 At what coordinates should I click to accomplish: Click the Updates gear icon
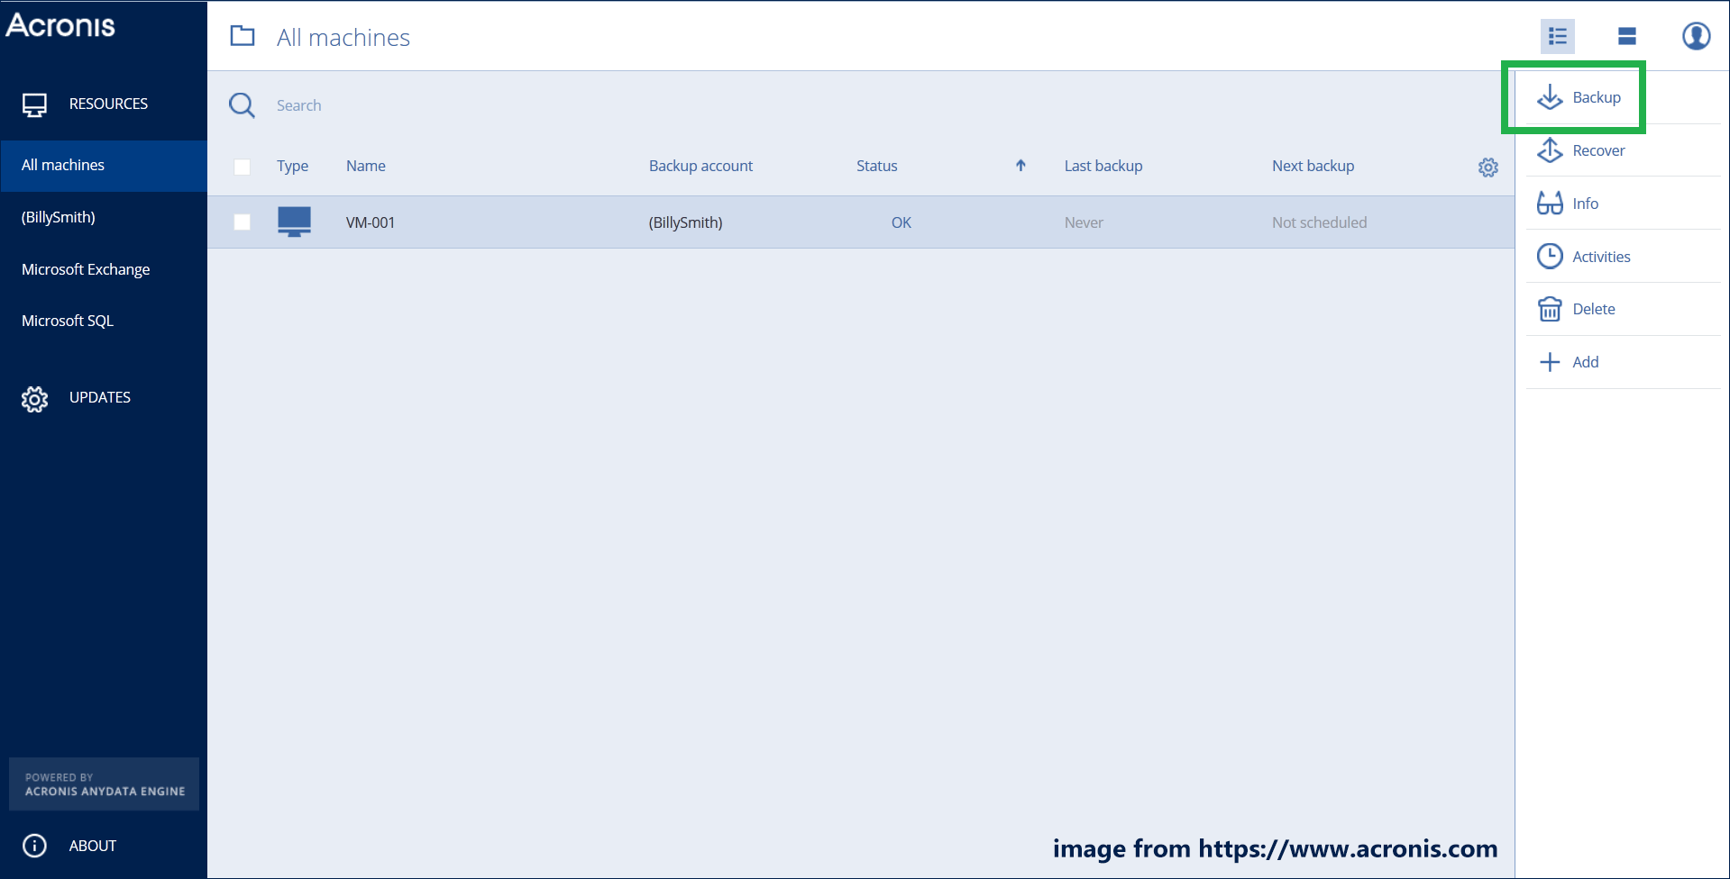click(x=34, y=398)
